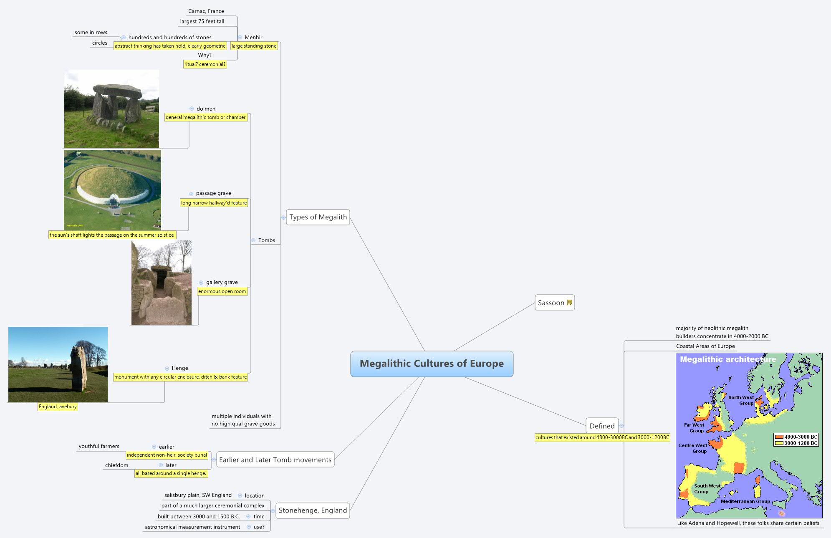Image resolution: width=831 pixels, height=538 pixels.
Task: Collapse the Defined node's children
Action: pyautogui.click(x=621, y=426)
